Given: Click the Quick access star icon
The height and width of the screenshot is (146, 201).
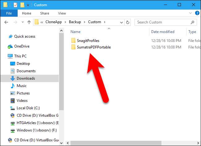Looking at the screenshot, I should pyautogui.click(x=11, y=36).
